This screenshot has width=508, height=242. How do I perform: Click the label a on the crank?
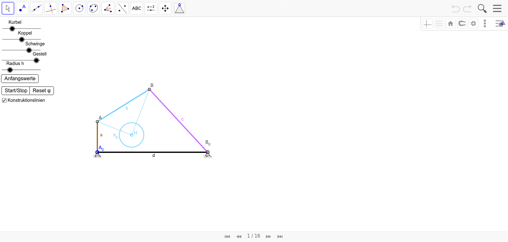[x=101, y=135]
